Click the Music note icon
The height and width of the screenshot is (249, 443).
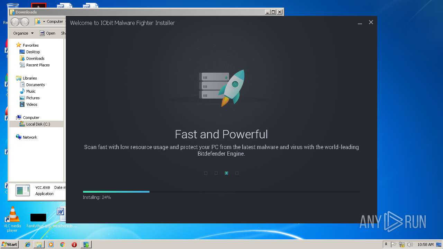click(22, 91)
